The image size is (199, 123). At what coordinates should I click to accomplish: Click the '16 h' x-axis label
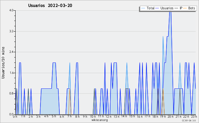click(140, 117)
